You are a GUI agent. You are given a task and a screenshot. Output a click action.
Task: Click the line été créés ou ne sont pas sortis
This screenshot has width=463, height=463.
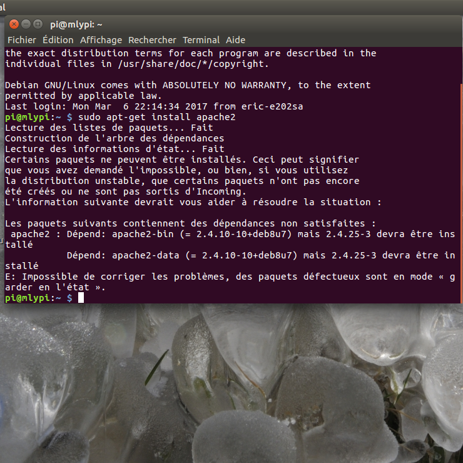tap(126, 191)
